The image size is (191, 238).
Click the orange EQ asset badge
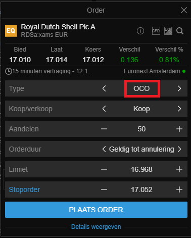(11, 31)
